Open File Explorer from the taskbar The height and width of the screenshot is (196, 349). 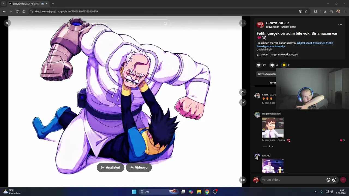pos(199,192)
